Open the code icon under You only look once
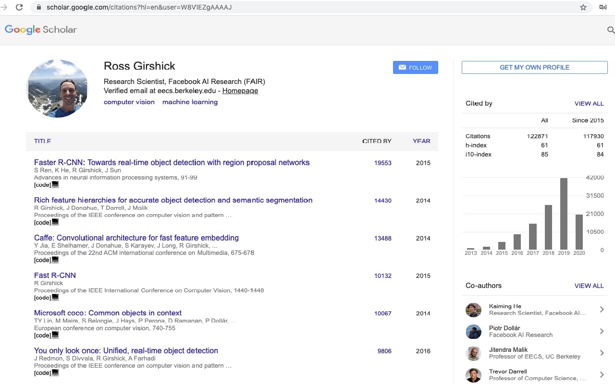The width and height of the screenshot is (615, 384). pyautogui.click(x=55, y=372)
